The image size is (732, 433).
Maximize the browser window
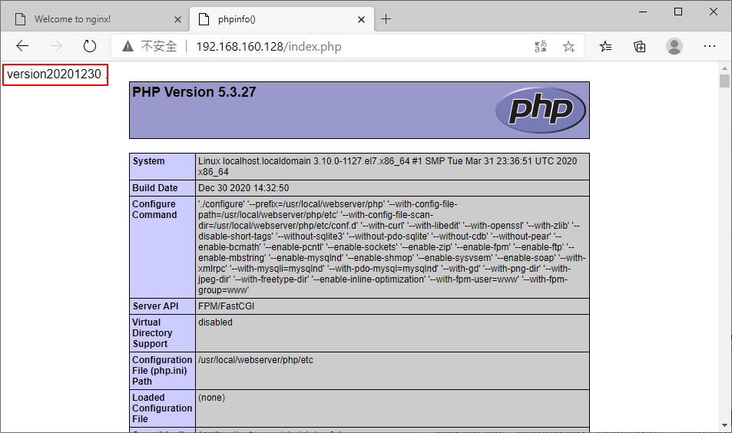pyautogui.click(x=678, y=12)
